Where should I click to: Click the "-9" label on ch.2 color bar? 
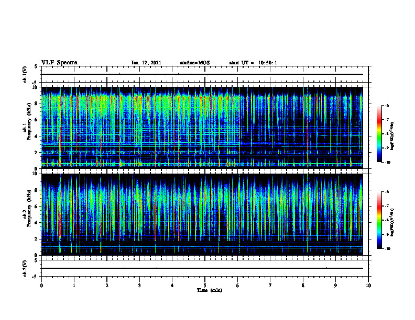[387, 234]
